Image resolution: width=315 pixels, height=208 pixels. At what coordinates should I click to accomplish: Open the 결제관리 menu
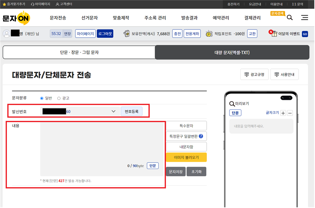click(252, 18)
